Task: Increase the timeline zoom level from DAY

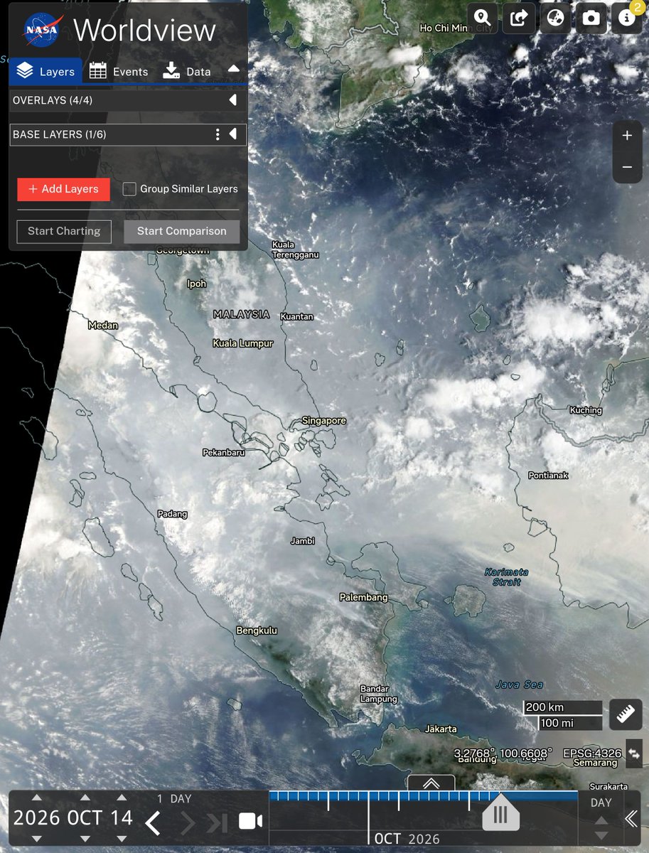Action: [x=601, y=819]
